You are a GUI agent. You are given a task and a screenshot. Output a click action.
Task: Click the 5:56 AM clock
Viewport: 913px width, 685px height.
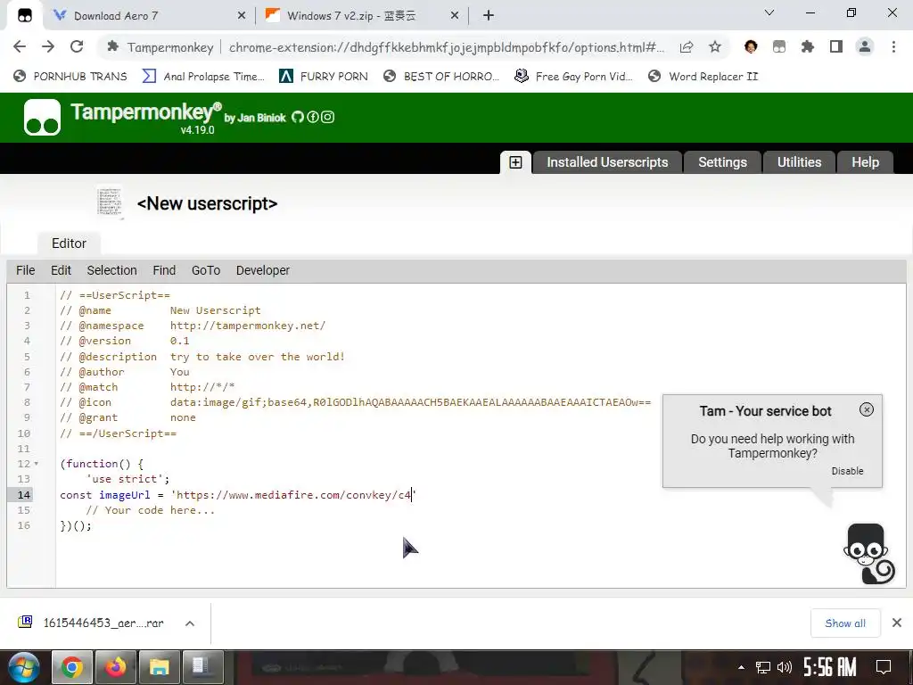[x=830, y=667]
